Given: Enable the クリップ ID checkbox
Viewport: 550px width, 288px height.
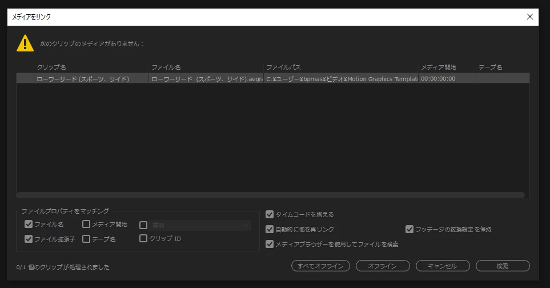Looking at the screenshot, I should [143, 238].
